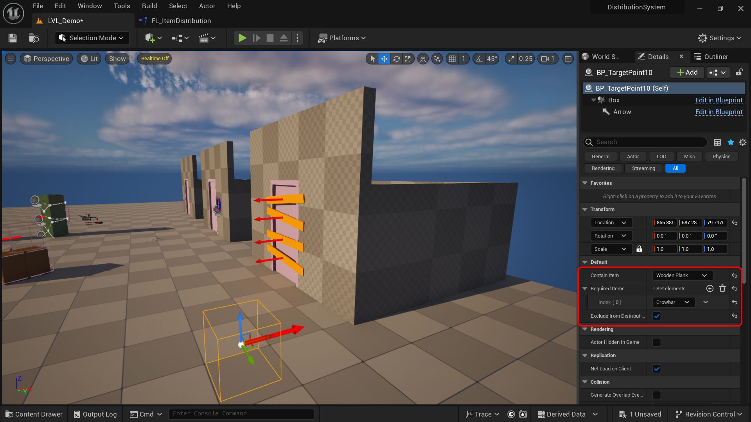The width and height of the screenshot is (751, 422).
Task: Toggle surface snapping icon
Action: (x=437, y=59)
